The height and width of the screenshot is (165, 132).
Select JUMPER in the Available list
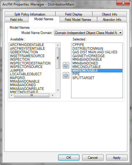coord(16,70)
